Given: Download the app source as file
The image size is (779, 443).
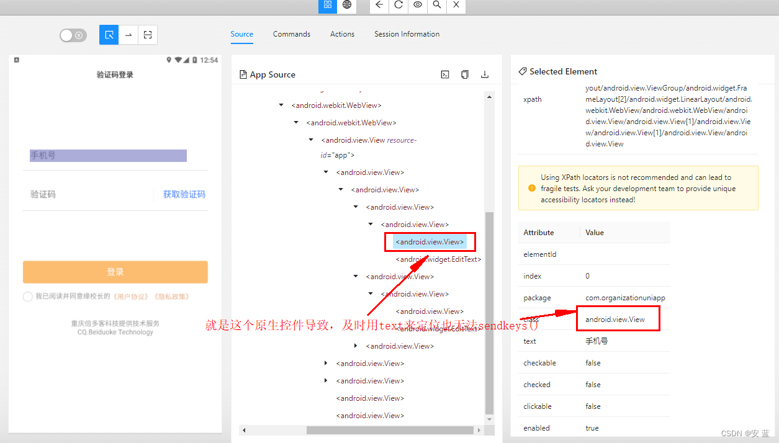Looking at the screenshot, I should tap(485, 74).
